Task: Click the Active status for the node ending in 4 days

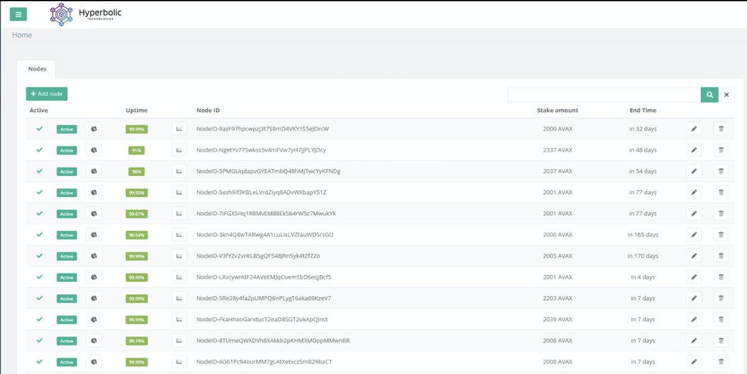Action: 66,277
